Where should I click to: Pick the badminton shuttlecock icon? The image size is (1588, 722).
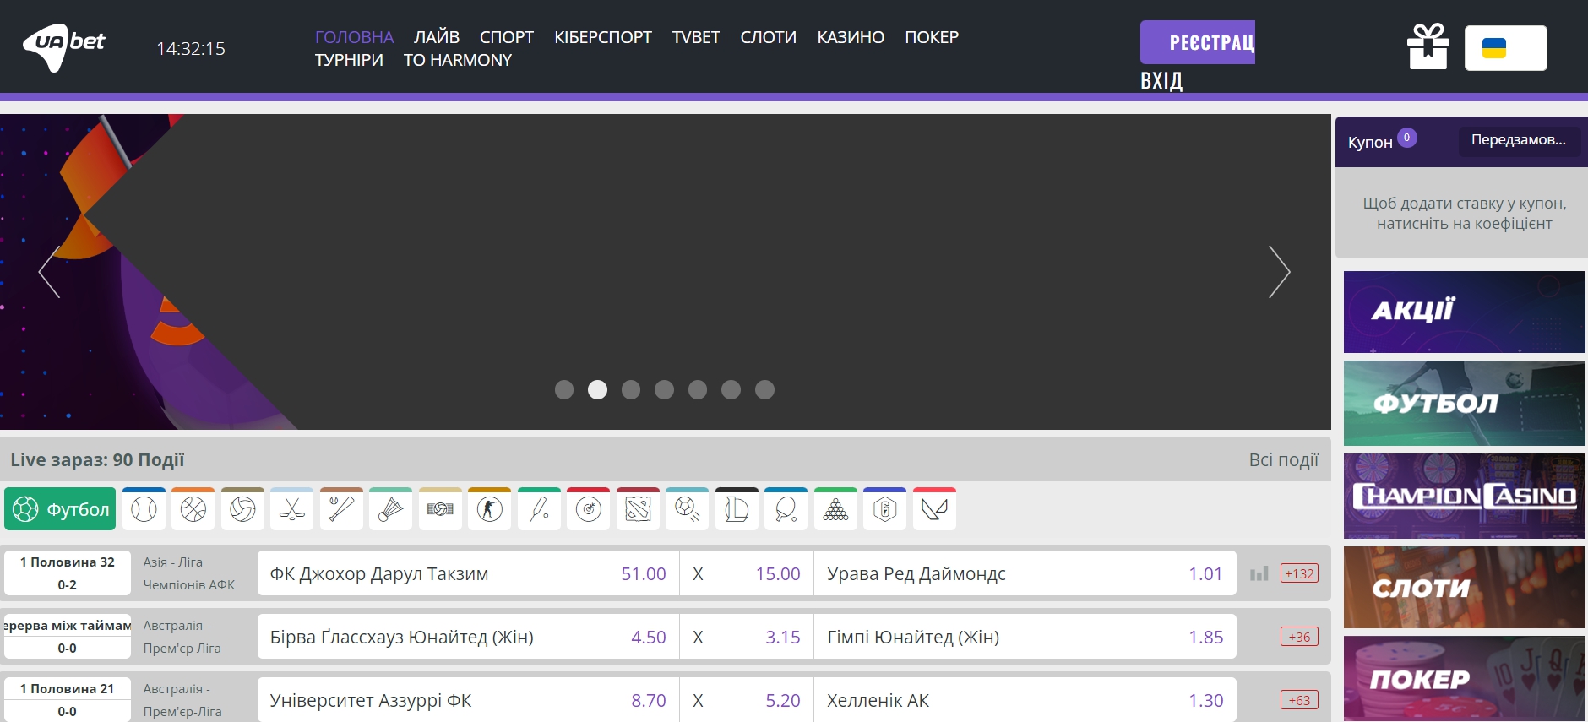click(x=390, y=509)
